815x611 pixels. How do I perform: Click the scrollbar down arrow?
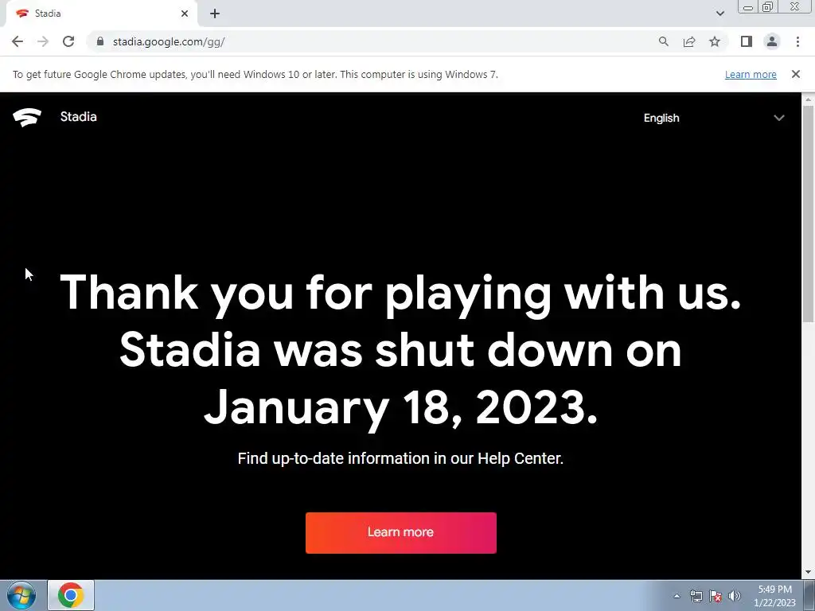(x=809, y=572)
